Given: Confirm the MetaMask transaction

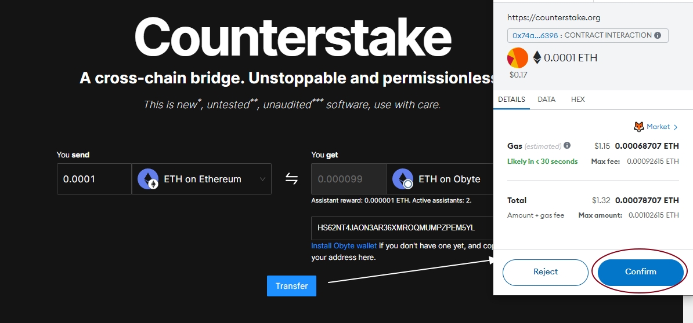Looking at the screenshot, I should click(x=640, y=272).
